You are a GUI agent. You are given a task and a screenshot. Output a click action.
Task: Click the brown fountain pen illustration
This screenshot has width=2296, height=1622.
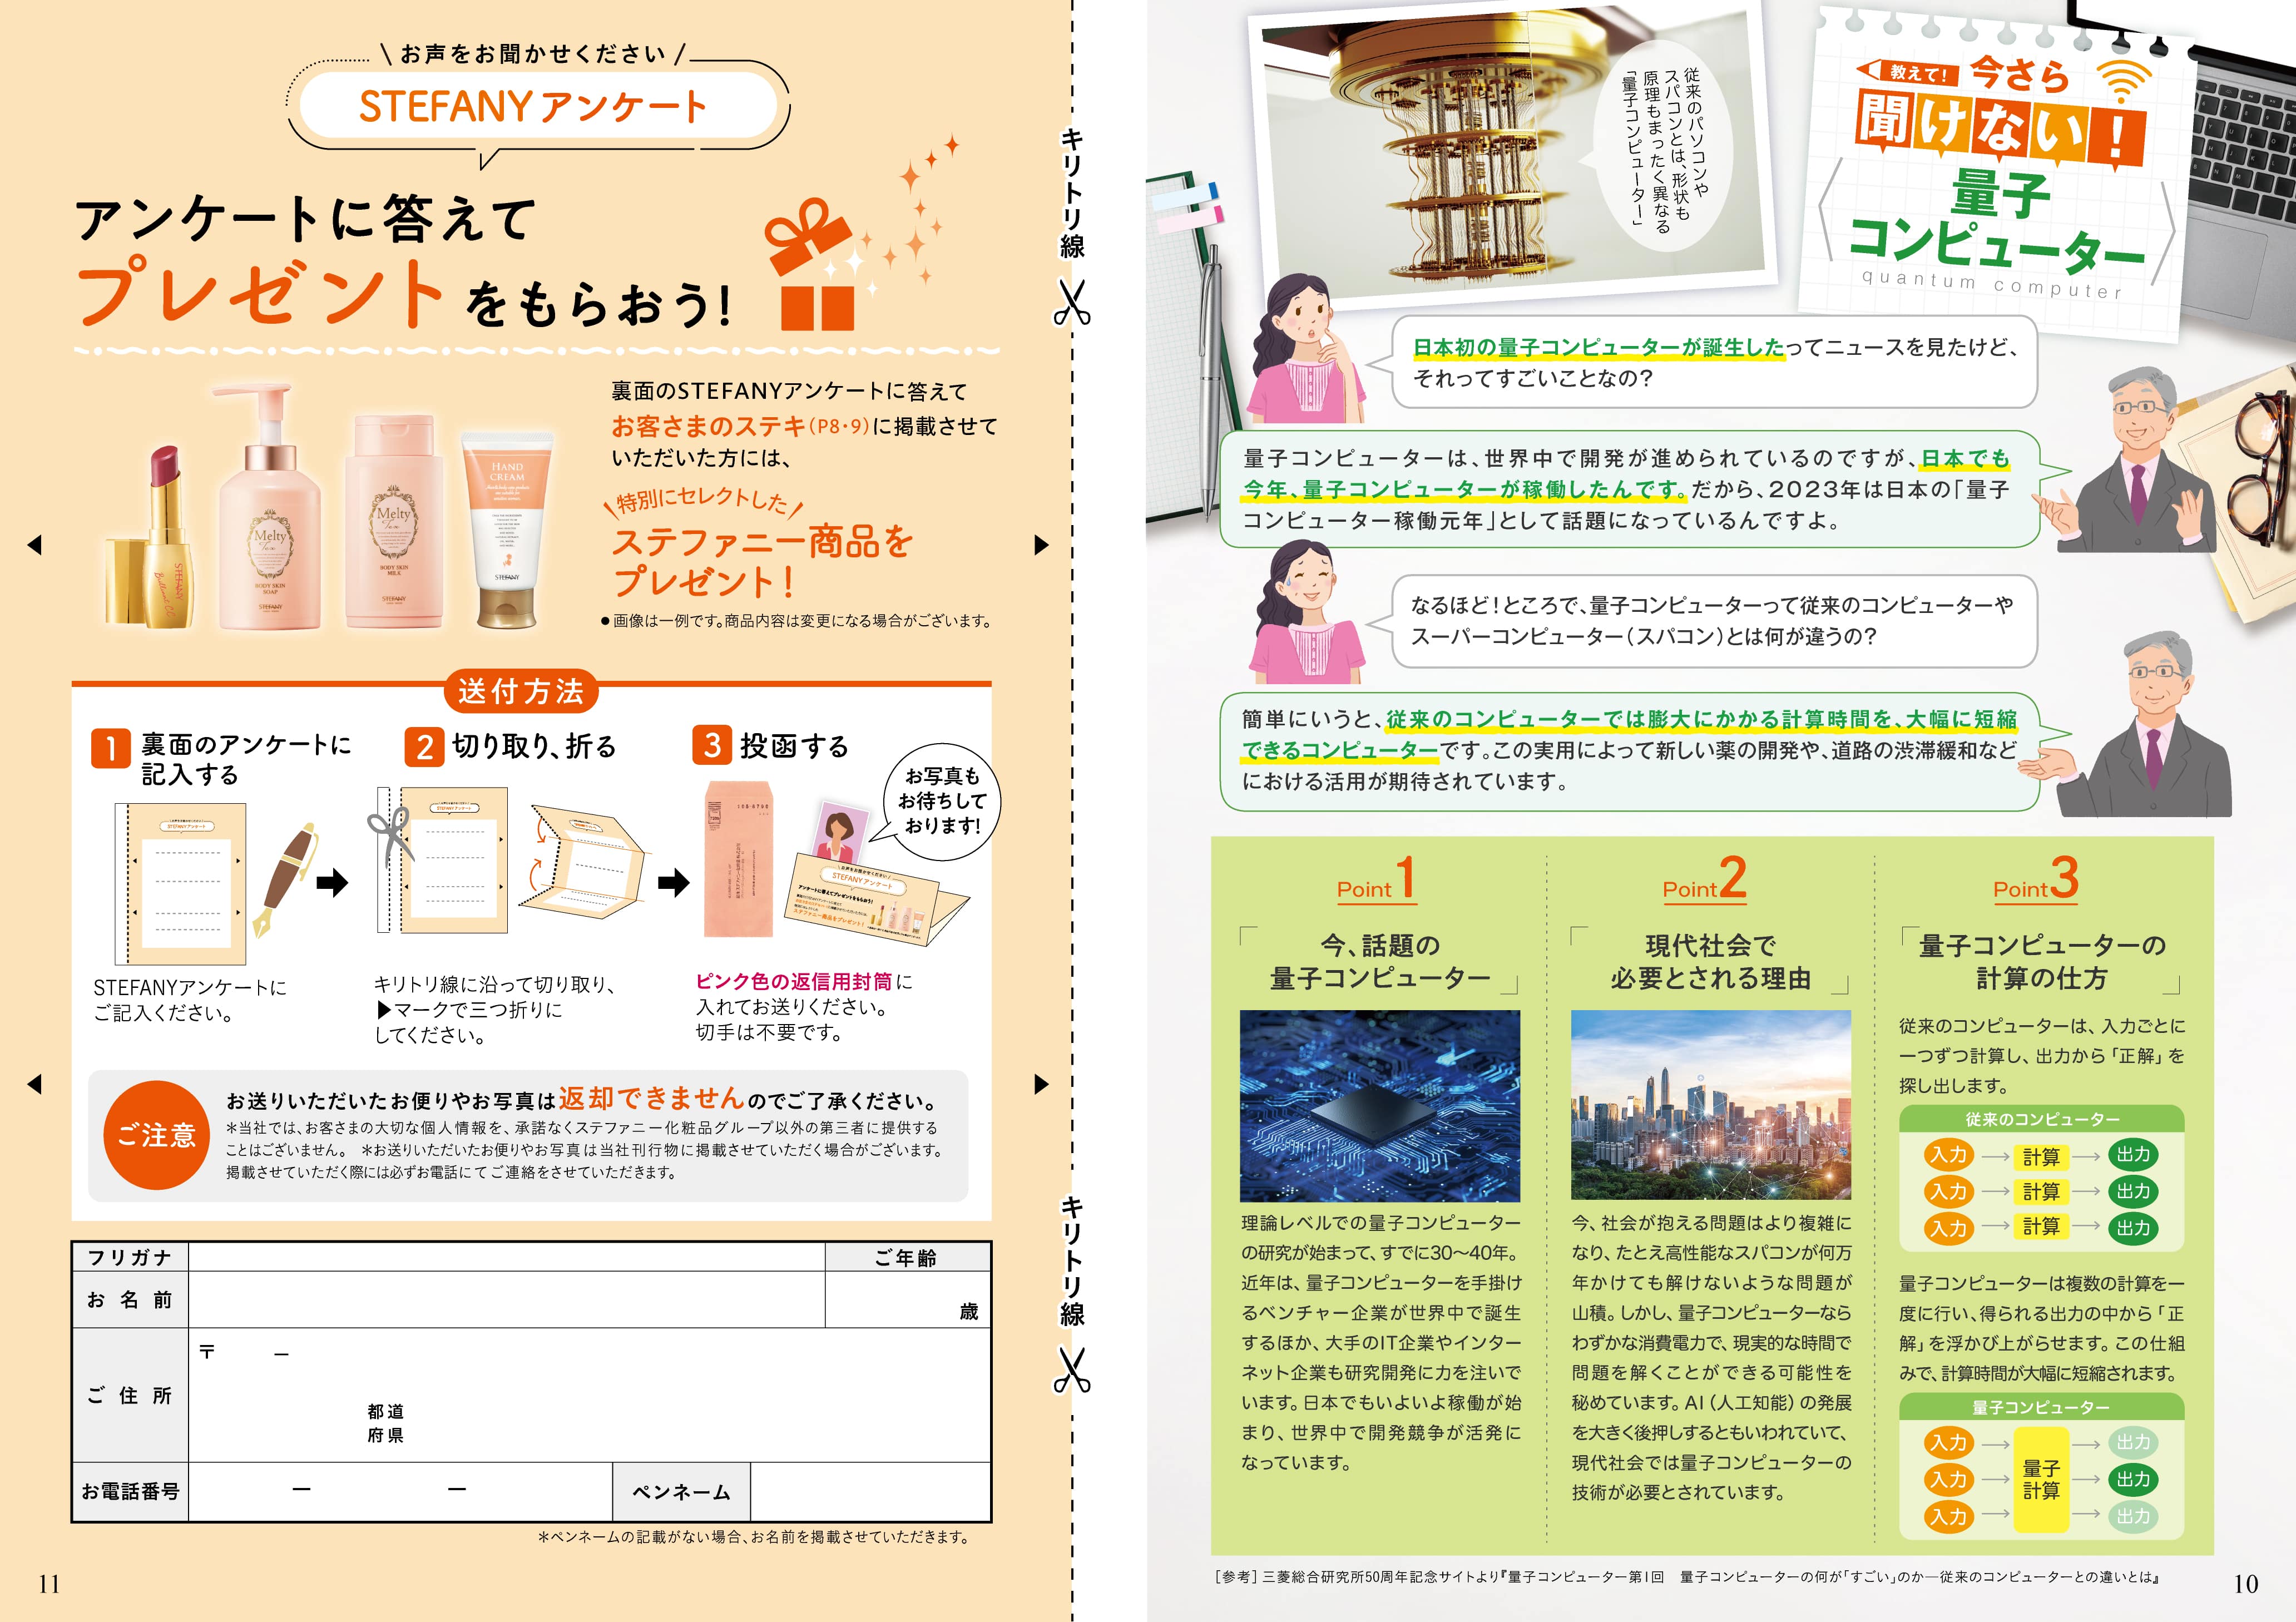[x=285, y=880]
